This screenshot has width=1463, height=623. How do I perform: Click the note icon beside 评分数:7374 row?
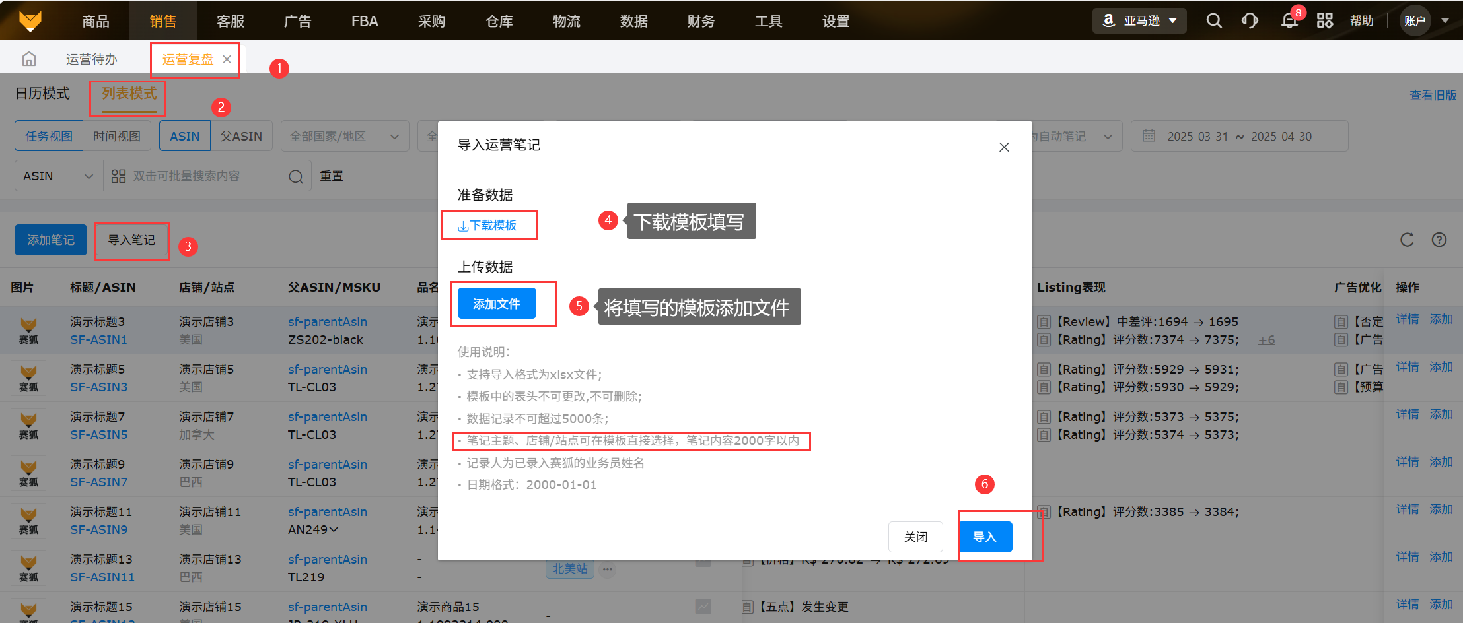[1044, 340]
